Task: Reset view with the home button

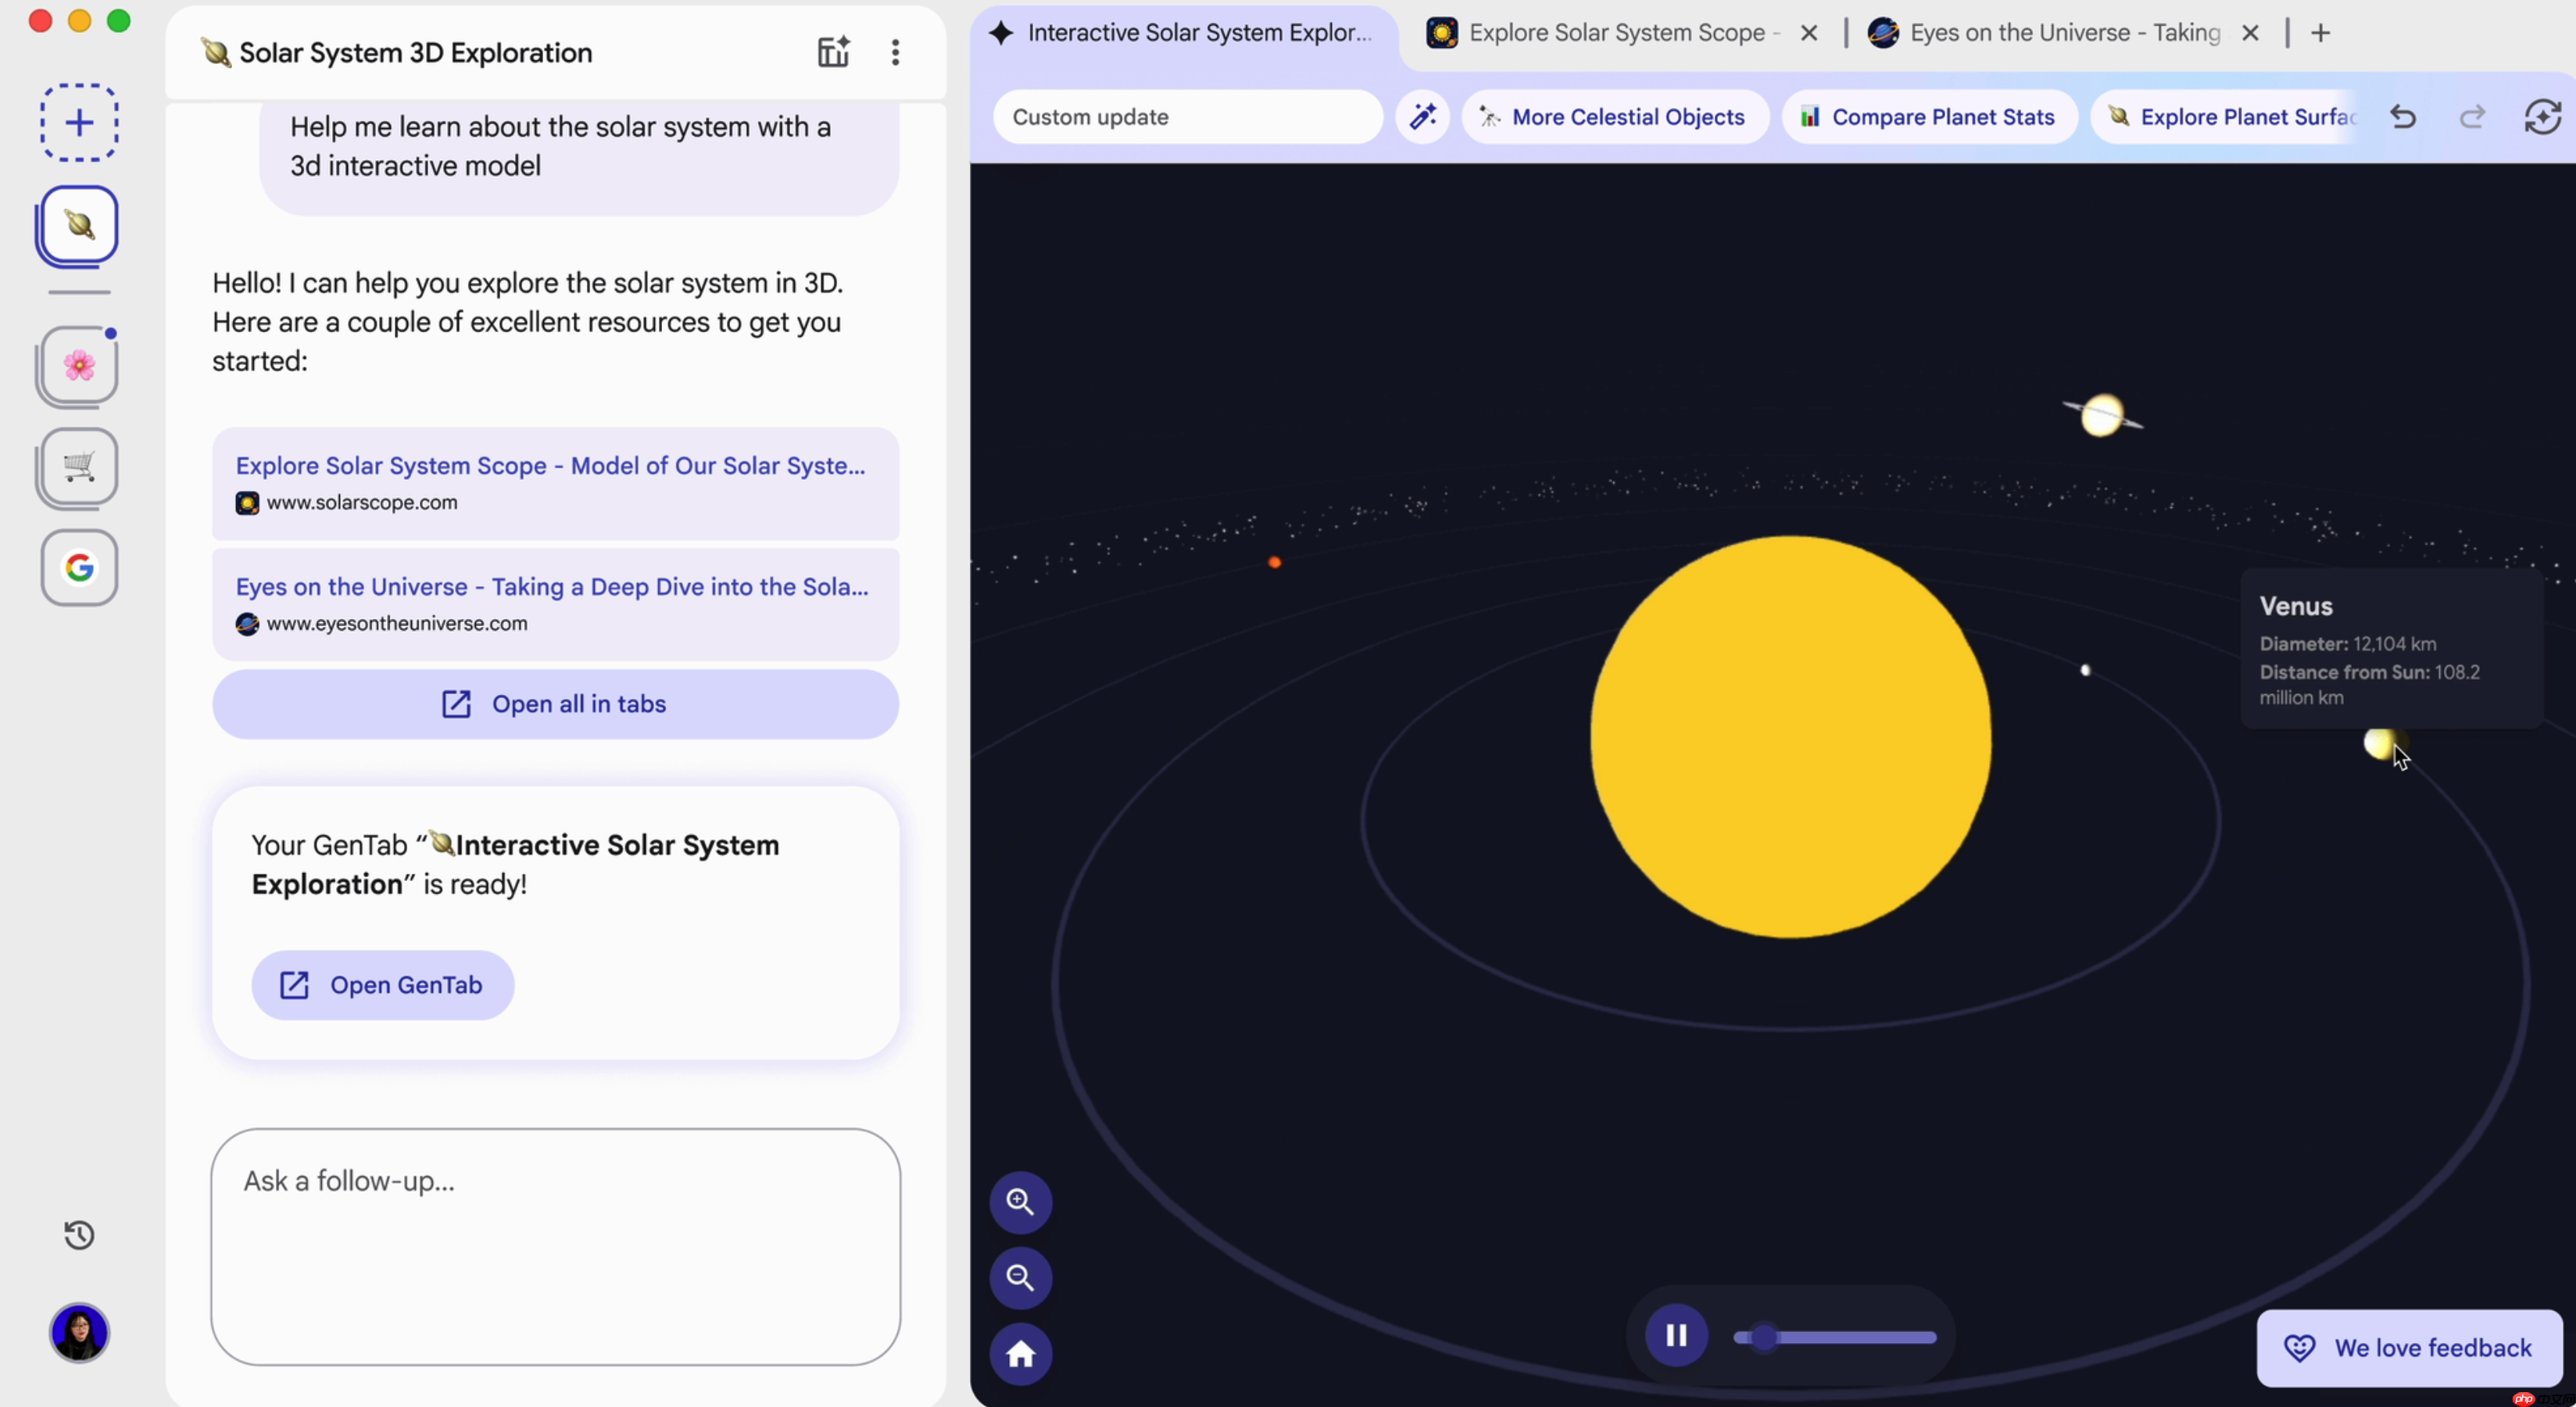Action: (1020, 1354)
